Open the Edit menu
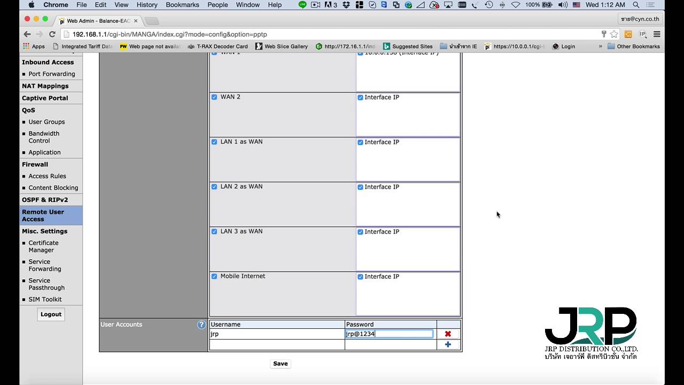The width and height of the screenshot is (684, 385). tap(100, 5)
